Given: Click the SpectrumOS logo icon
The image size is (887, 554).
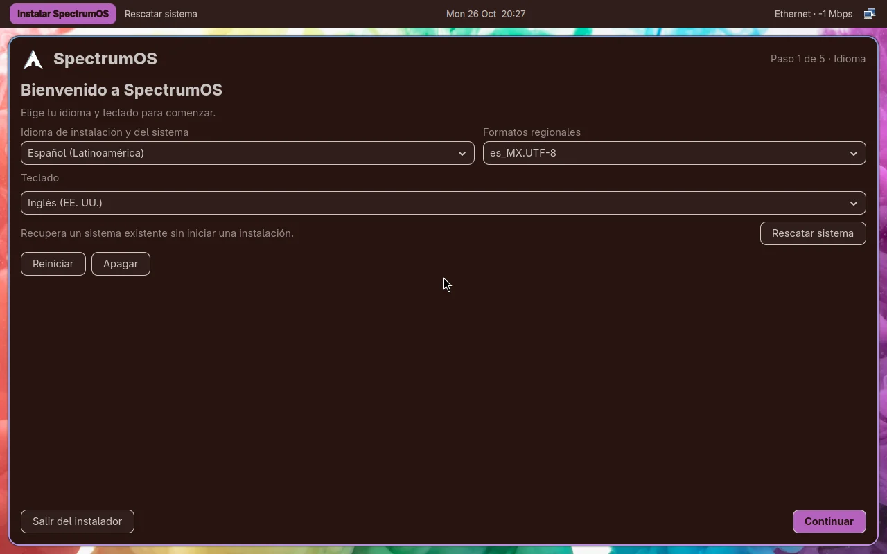Looking at the screenshot, I should [33, 60].
